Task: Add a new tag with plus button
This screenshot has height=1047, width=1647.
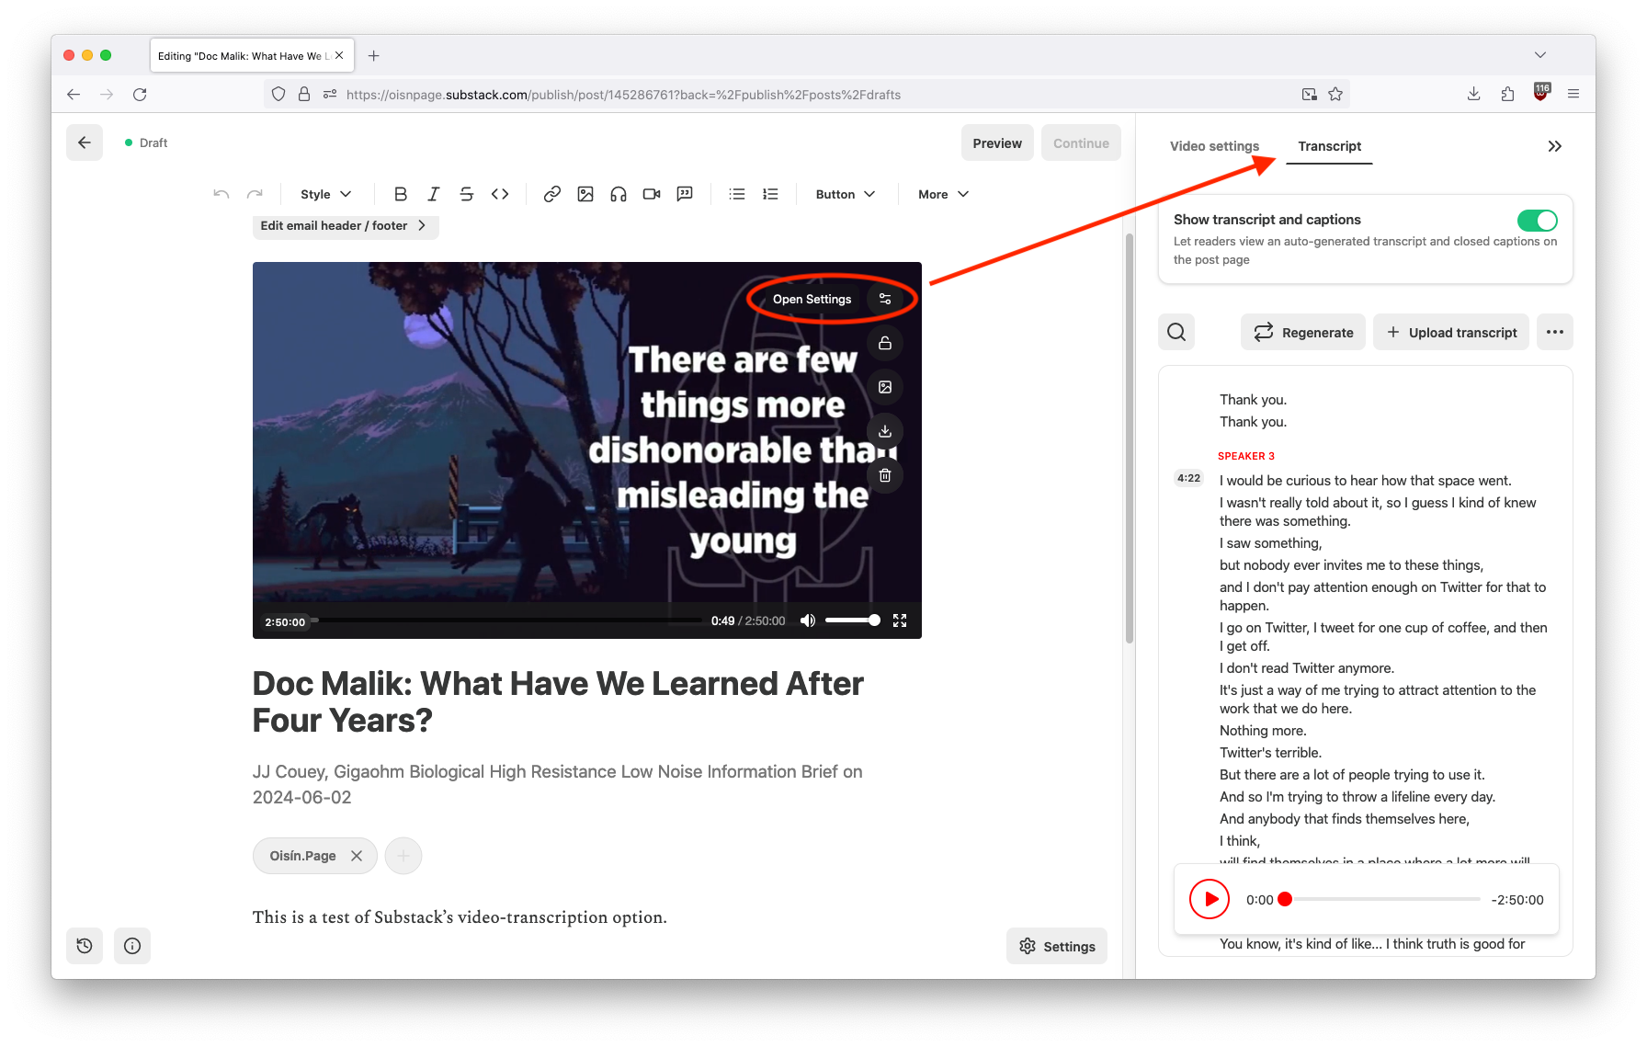Action: point(403,856)
